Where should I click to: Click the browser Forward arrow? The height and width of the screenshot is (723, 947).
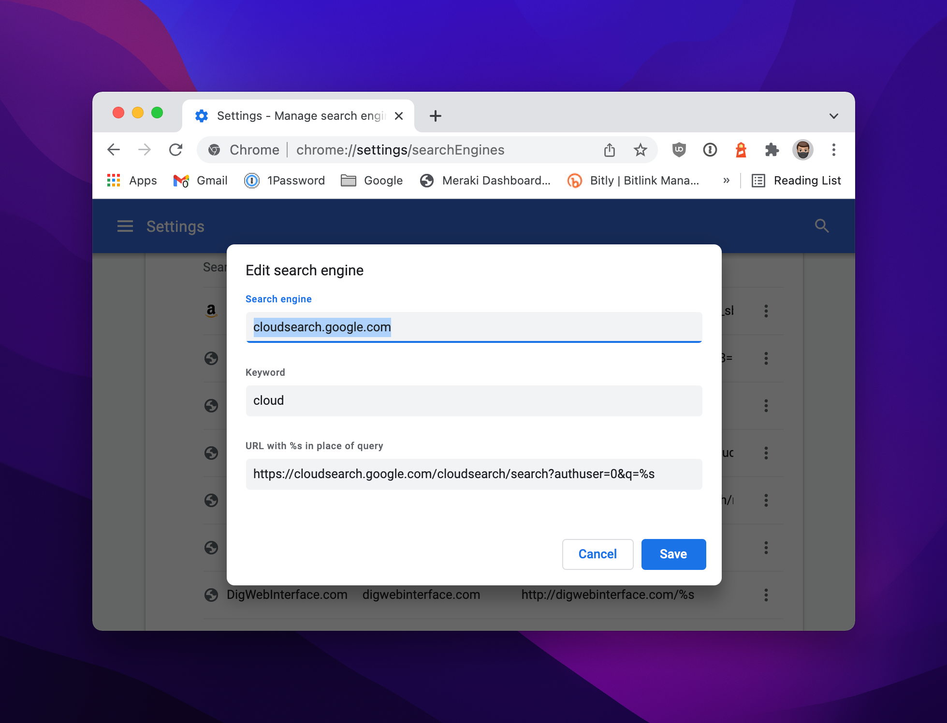(145, 150)
